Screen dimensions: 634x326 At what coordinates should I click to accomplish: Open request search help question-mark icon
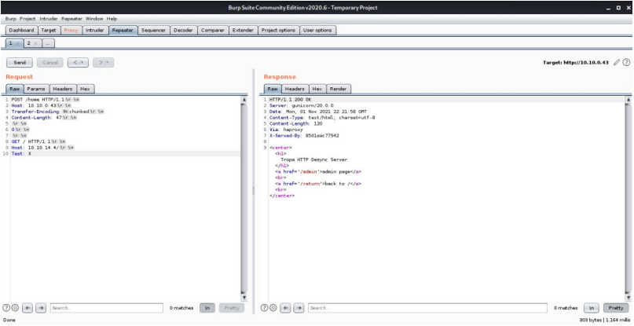7,309
